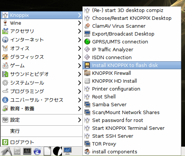Expand the 設定 submenu arrow
The image size is (185, 156).
click(x=79, y=120)
